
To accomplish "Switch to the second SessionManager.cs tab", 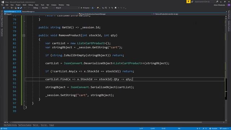I will point(28,12).
